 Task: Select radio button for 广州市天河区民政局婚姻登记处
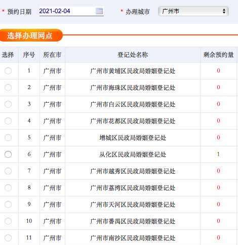coord(8,205)
